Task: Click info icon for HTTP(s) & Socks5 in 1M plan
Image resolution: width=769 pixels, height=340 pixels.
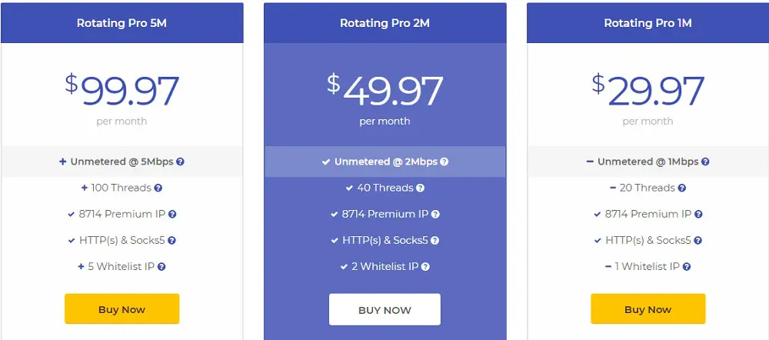Action: (x=698, y=241)
